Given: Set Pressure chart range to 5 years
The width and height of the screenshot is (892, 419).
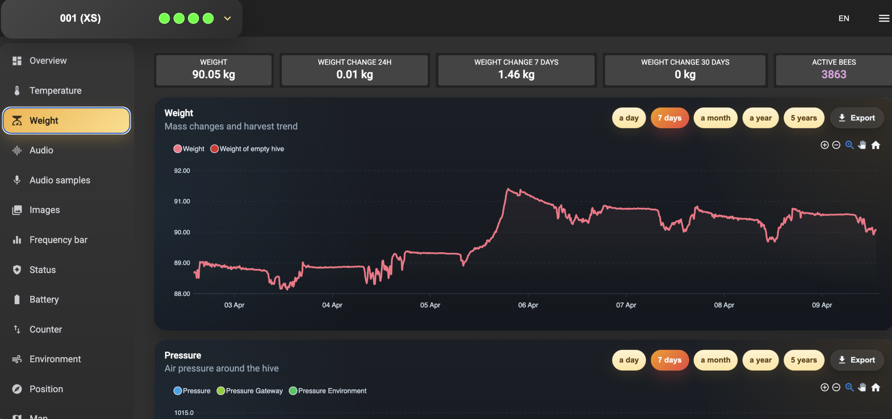Looking at the screenshot, I should click(x=804, y=360).
